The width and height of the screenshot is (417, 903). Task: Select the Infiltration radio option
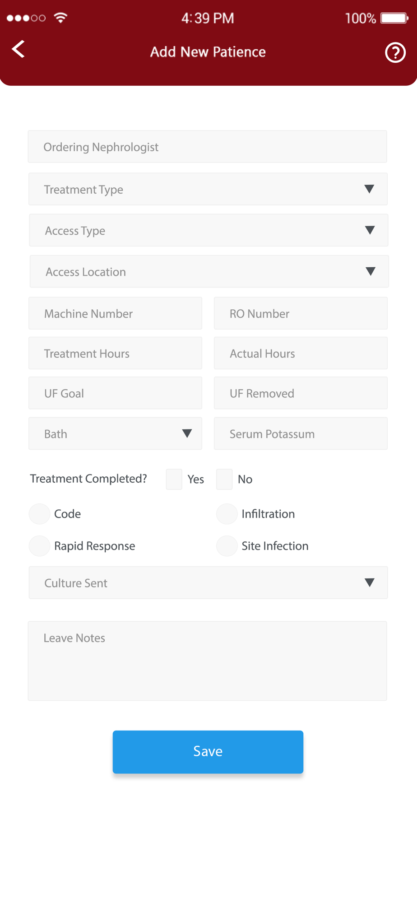[227, 514]
